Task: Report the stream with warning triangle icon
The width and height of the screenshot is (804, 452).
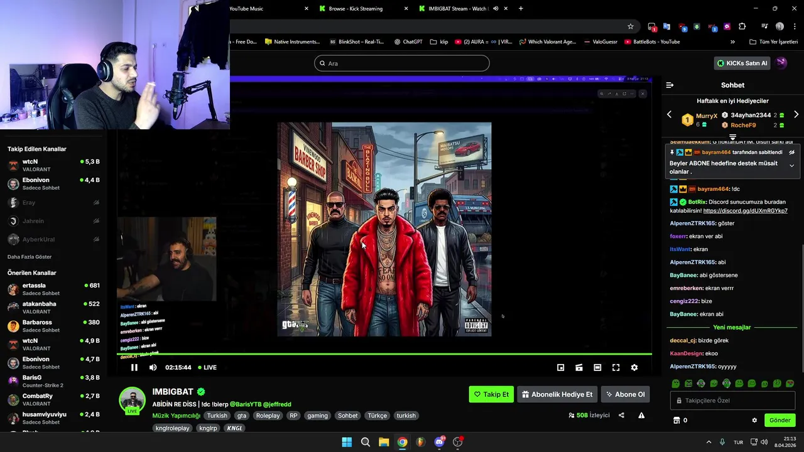Action: 641,415
